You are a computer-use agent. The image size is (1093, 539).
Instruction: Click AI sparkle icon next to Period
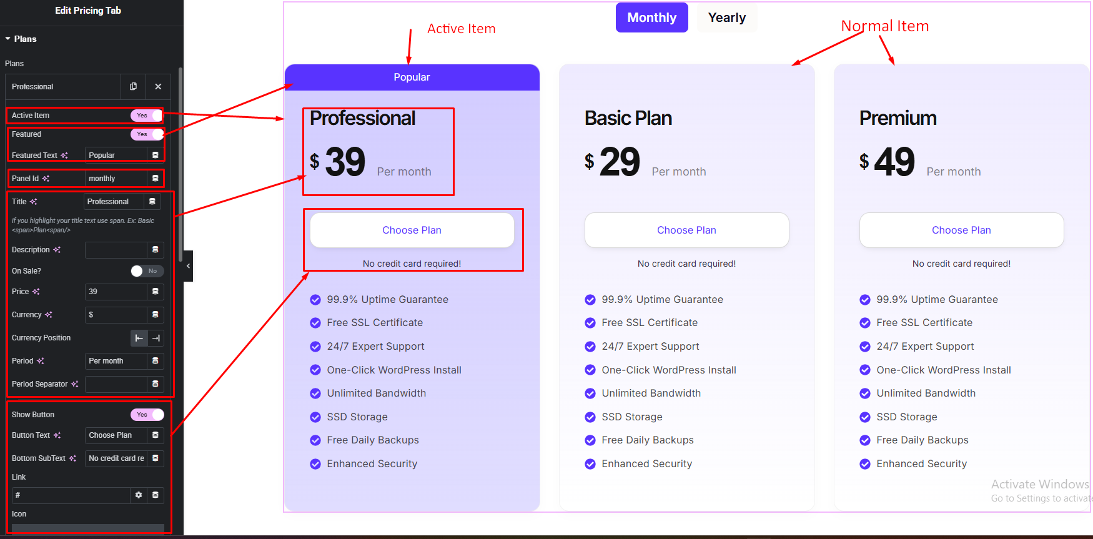[x=41, y=361]
